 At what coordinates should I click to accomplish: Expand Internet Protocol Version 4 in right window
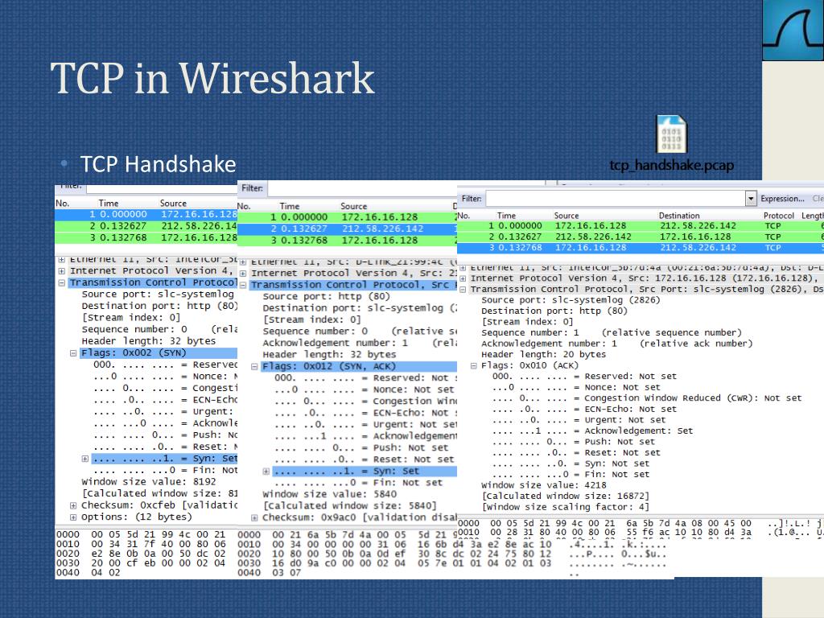(463, 278)
